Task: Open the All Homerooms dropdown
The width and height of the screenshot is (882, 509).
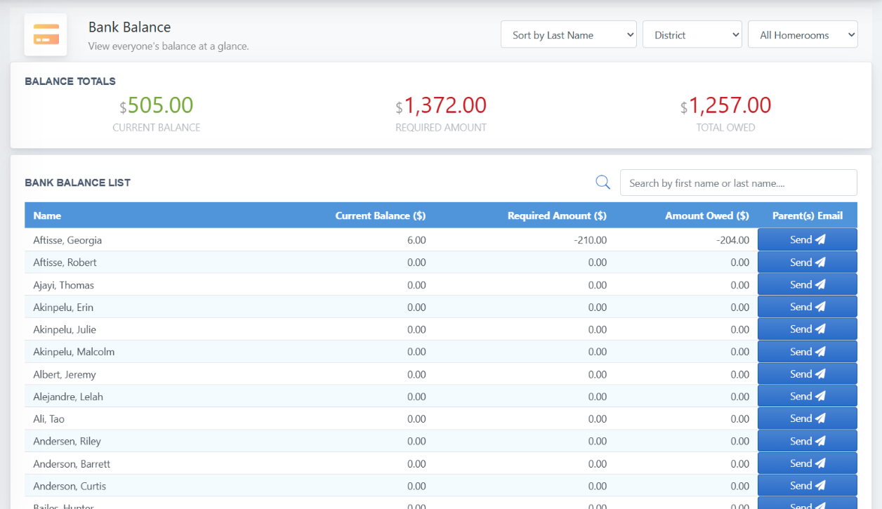Action: 803,34
